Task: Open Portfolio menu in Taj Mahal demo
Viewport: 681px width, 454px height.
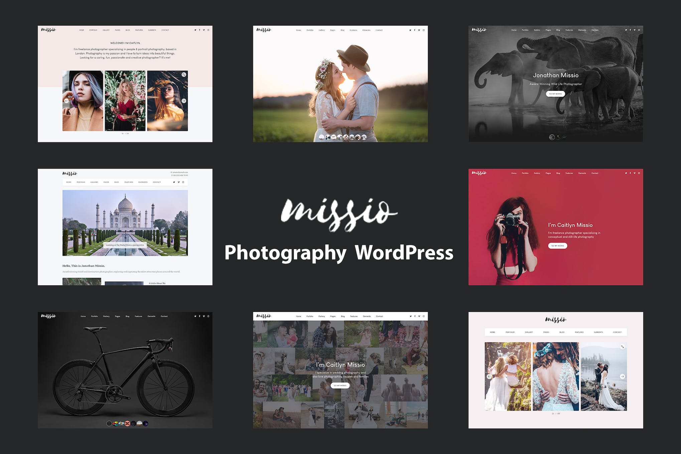Action: click(81, 182)
